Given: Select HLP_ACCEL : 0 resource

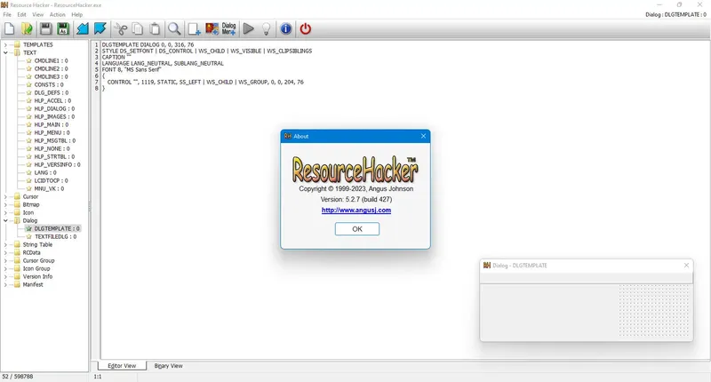Looking at the screenshot, I should coord(52,100).
